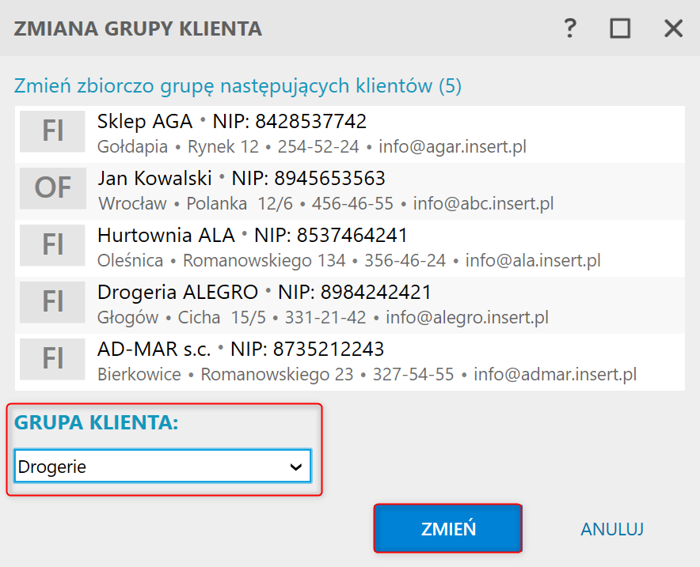
Task: Close the Zmiana grupy klienta dialog
Action: click(673, 29)
